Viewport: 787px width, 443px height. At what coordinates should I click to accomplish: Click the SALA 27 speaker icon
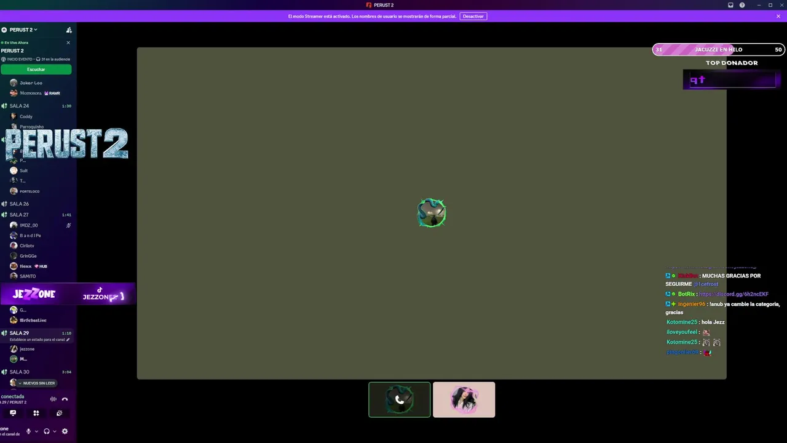point(4,215)
